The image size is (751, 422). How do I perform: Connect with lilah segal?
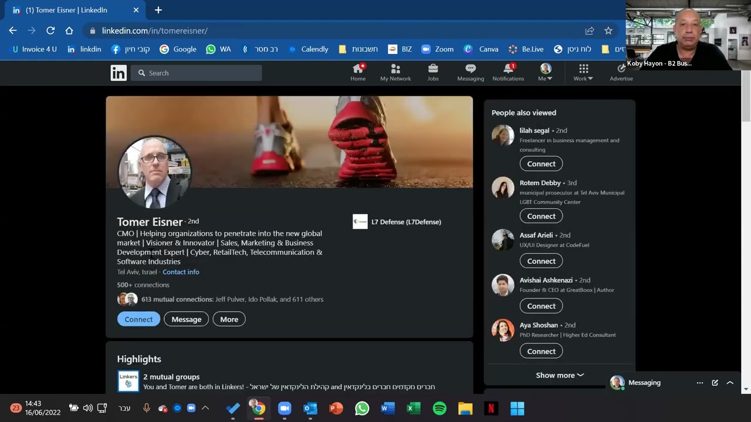[541, 164]
